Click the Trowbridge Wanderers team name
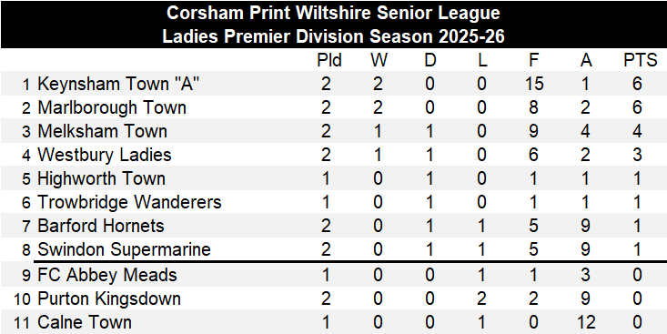The width and height of the screenshot is (667, 334). coord(129,202)
